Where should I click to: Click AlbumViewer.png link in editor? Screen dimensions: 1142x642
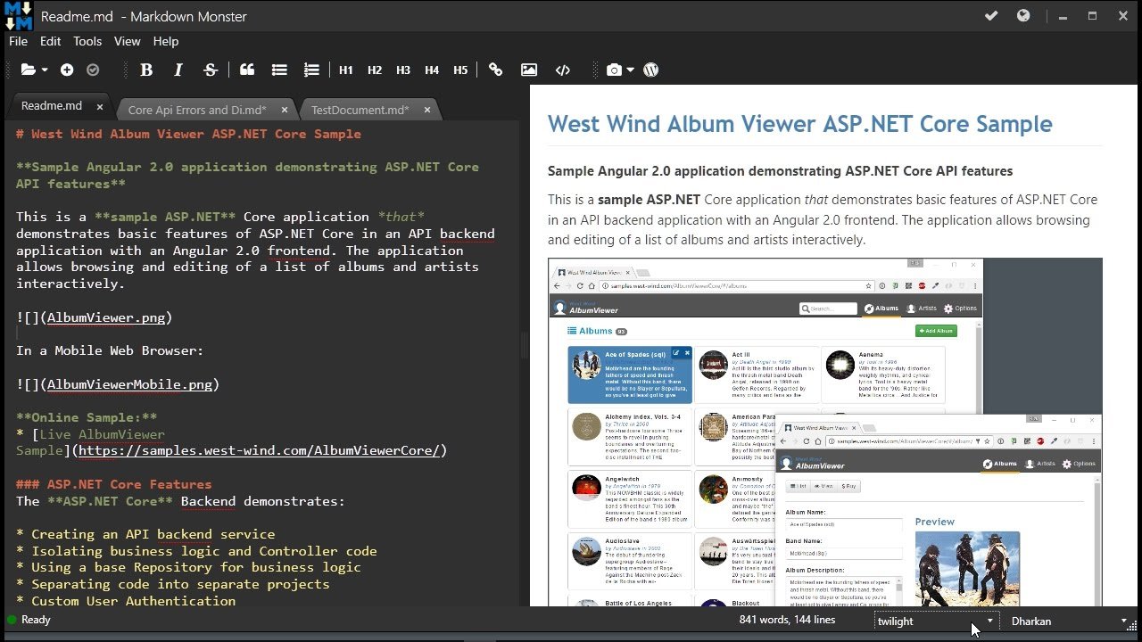pos(105,317)
